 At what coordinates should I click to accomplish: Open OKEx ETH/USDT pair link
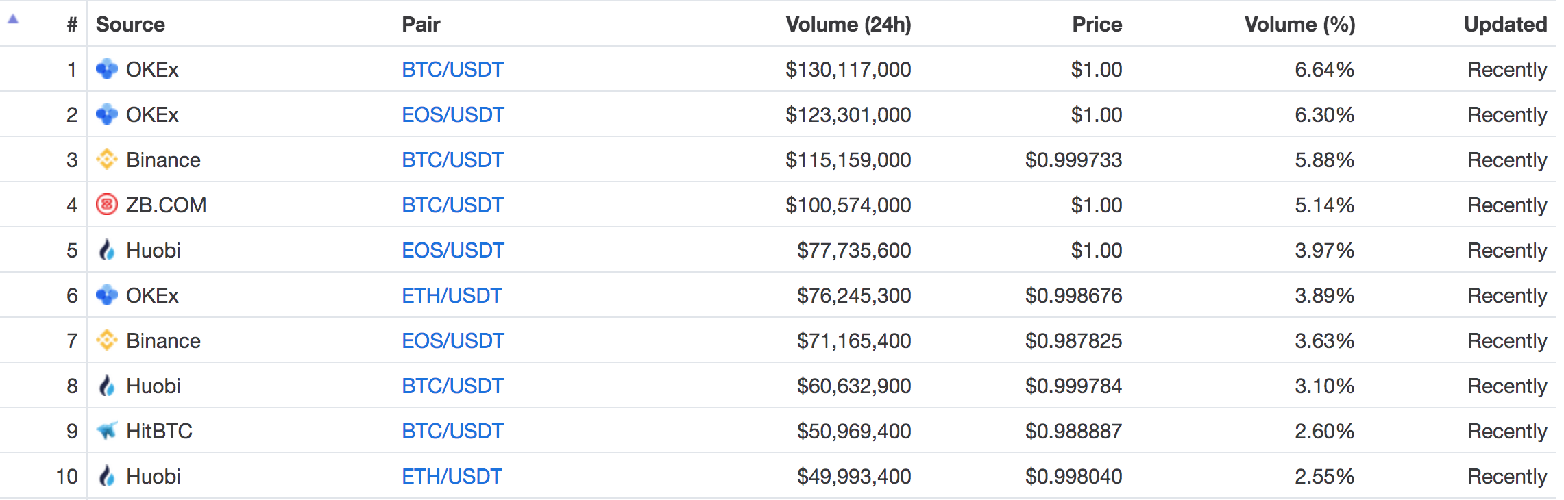coord(452,295)
